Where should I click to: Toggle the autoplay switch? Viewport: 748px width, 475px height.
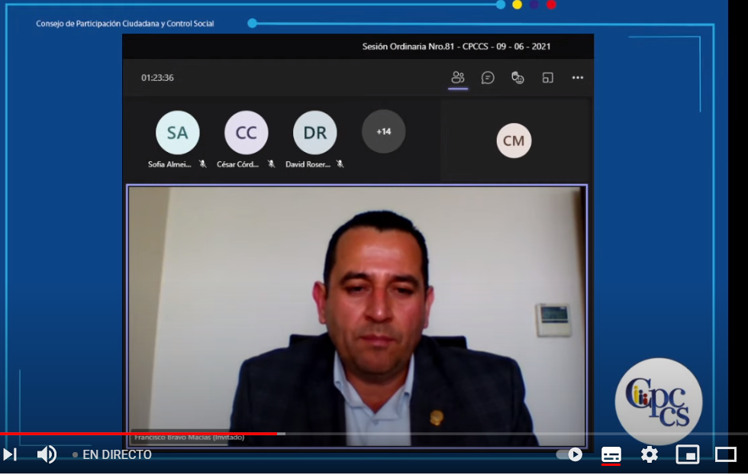pyautogui.click(x=569, y=454)
